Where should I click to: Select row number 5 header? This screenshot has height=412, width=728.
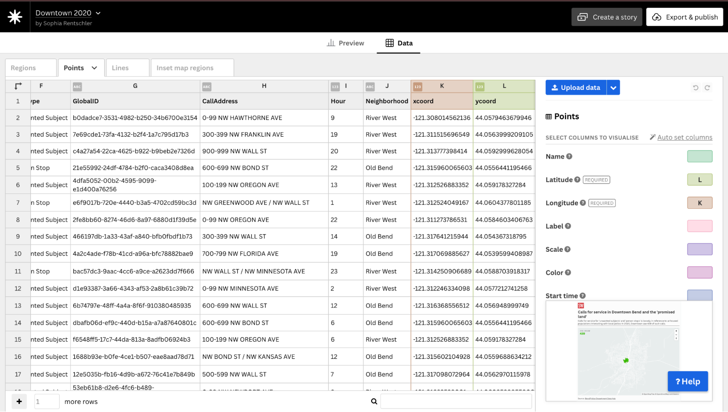pos(18,168)
